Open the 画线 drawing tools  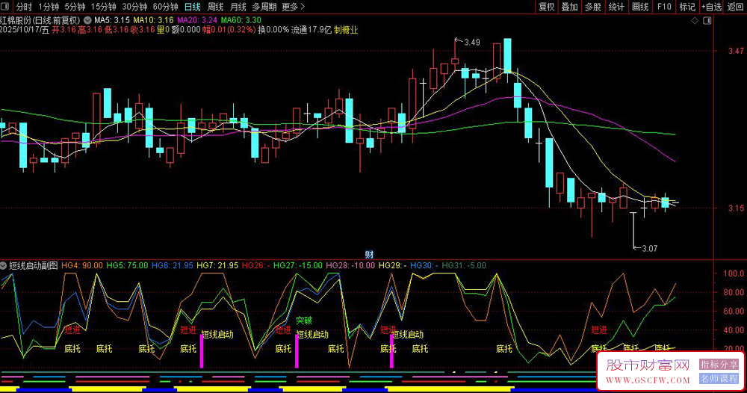(639, 7)
